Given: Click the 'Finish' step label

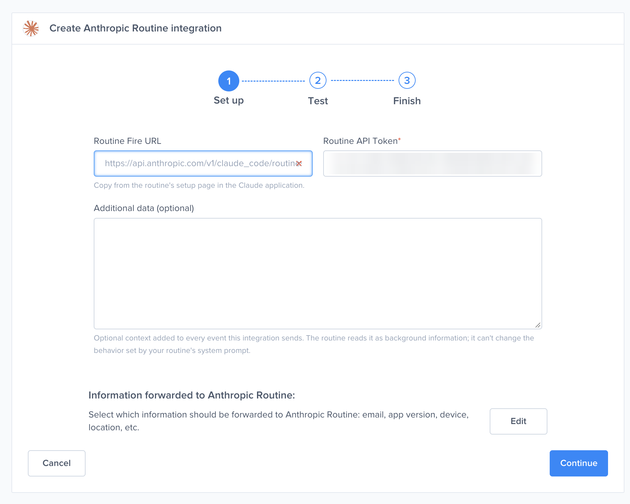Looking at the screenshot, I should pyautogui.click(x=407, y=101).
